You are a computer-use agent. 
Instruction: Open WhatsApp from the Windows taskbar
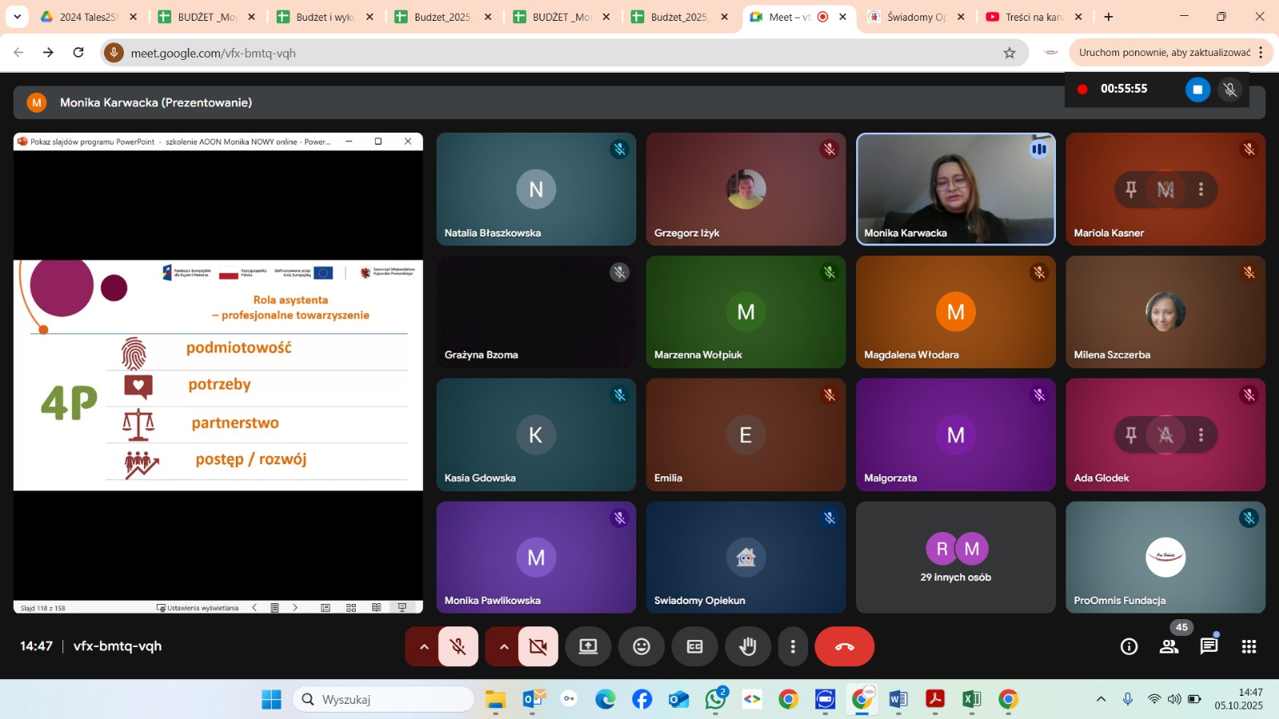click(715, 700)
